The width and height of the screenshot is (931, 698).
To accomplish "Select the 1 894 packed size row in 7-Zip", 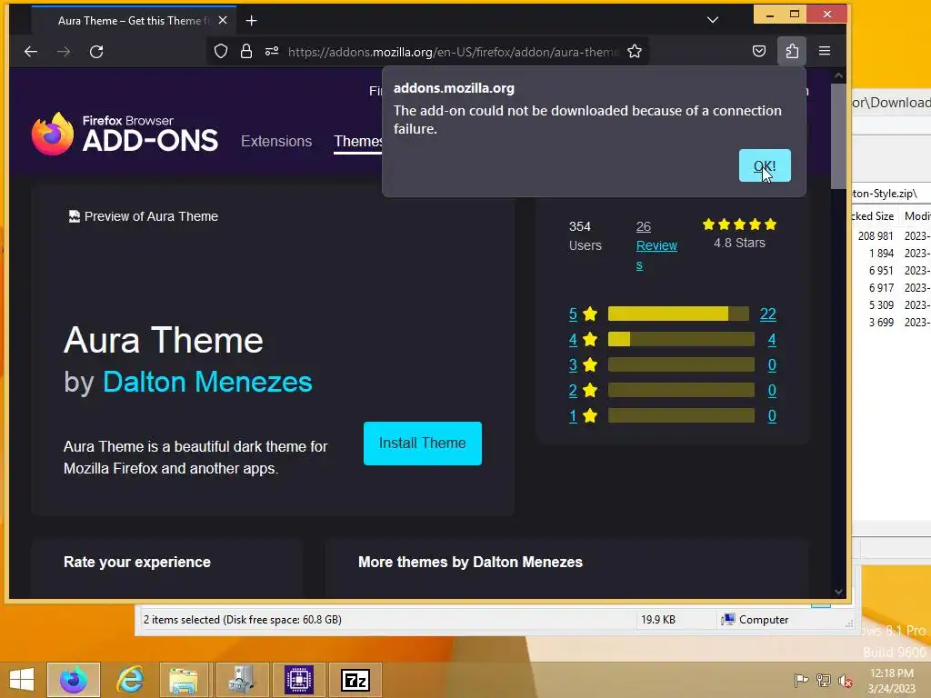I will 891,253.
